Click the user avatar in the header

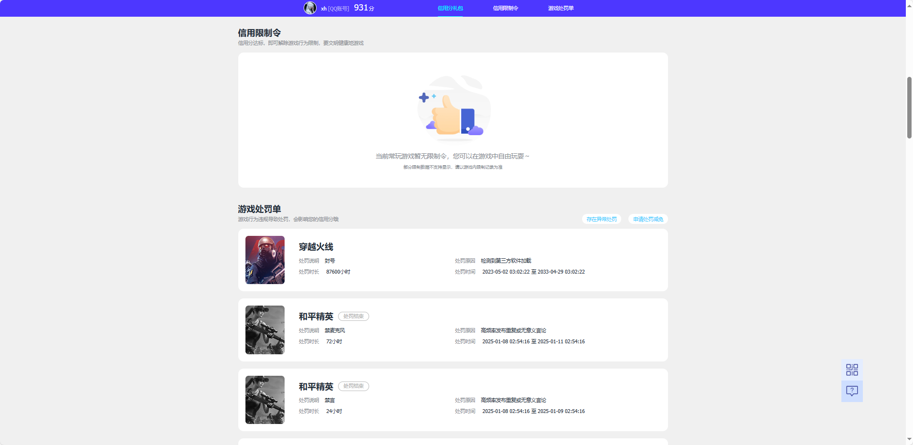click(310, 8)
